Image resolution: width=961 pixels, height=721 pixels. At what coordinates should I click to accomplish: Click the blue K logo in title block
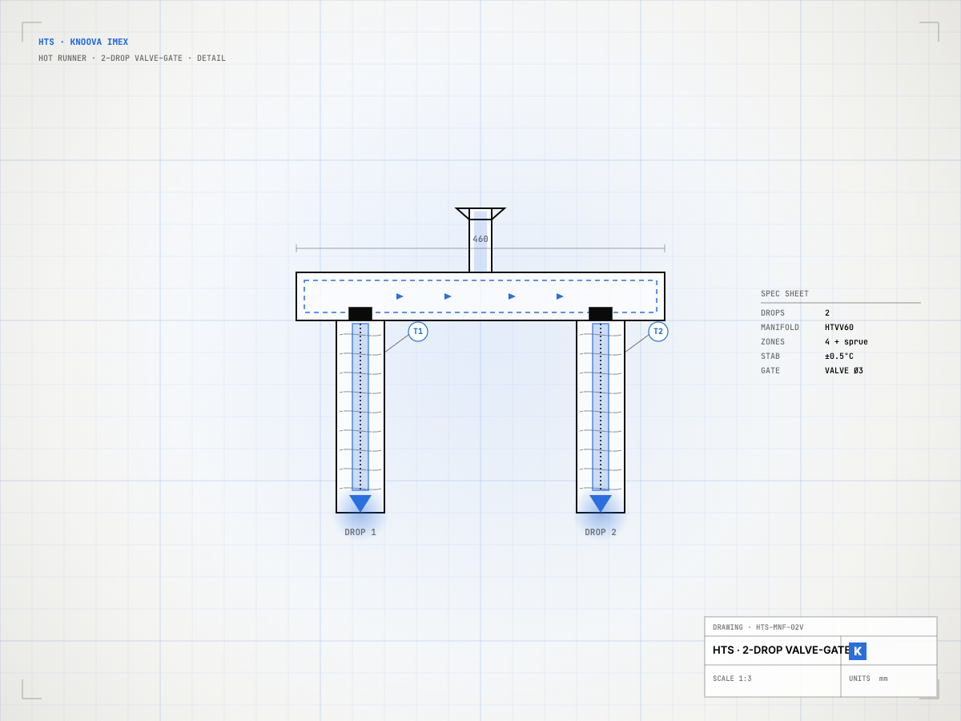pyautogui.click(x=858, y=651)
